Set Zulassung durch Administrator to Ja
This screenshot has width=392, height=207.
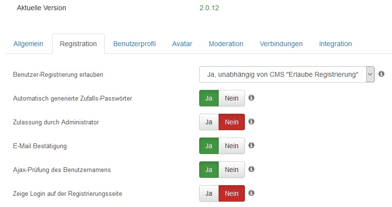tap(209, 122)
